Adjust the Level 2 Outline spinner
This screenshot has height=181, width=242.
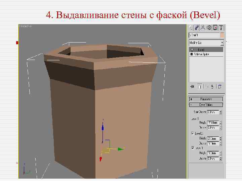click(220, 143)
